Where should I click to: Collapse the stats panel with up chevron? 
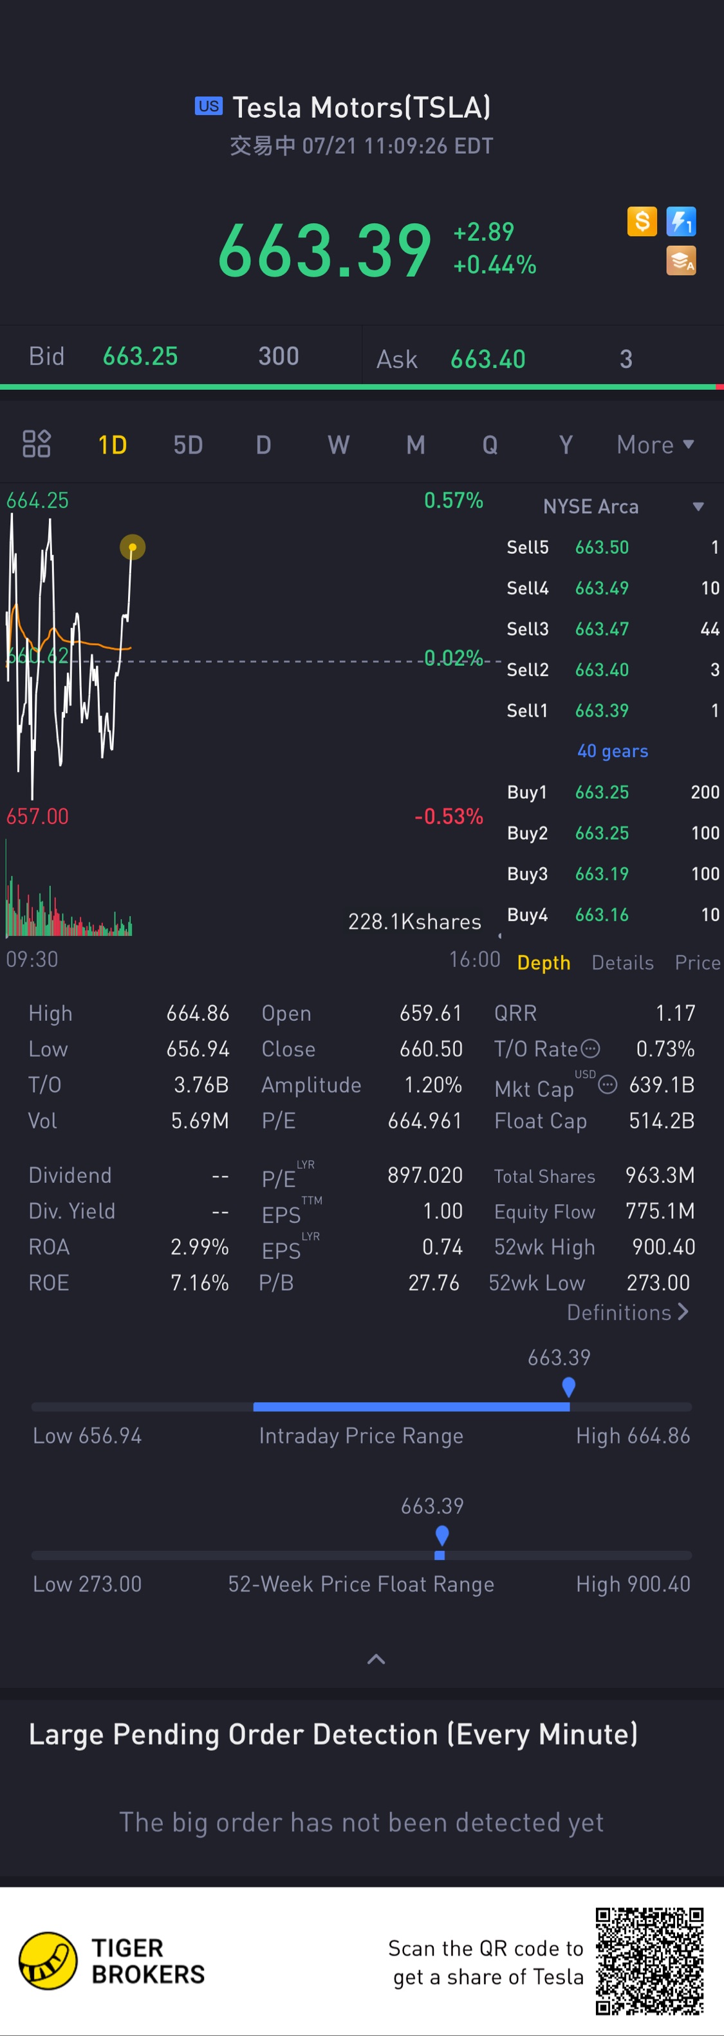pyautogui.click(x=376, y=1659)
